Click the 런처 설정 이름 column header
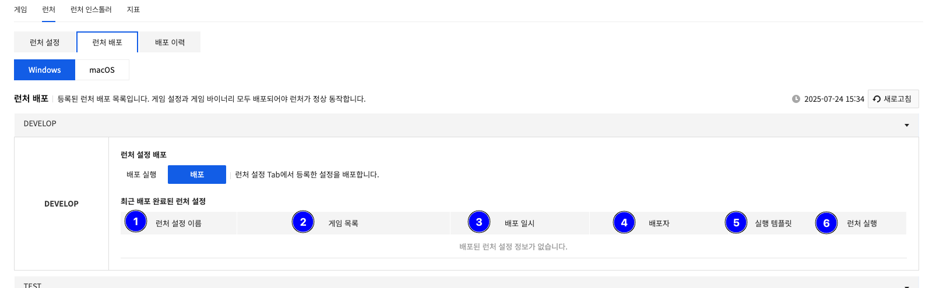Screen dimensions: 936x288 pyautogui.click(x=178, y=223)
